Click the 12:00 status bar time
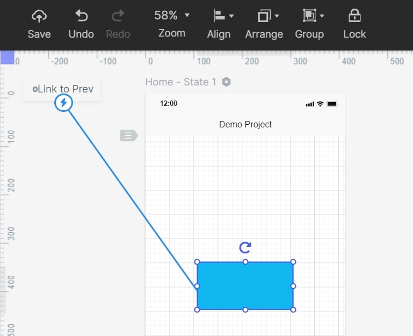The height and width of the screenshot is (336, 413). [x=169, y=103]
